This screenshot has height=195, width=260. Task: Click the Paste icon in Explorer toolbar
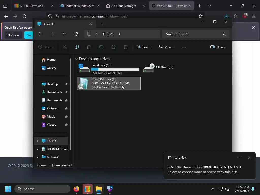(x=89, y=47)
